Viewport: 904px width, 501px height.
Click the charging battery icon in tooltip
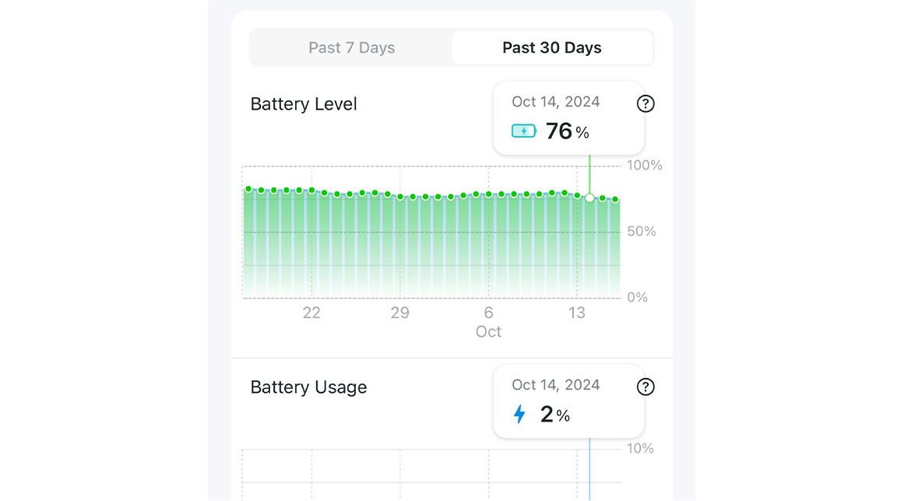tap(524, 131)
